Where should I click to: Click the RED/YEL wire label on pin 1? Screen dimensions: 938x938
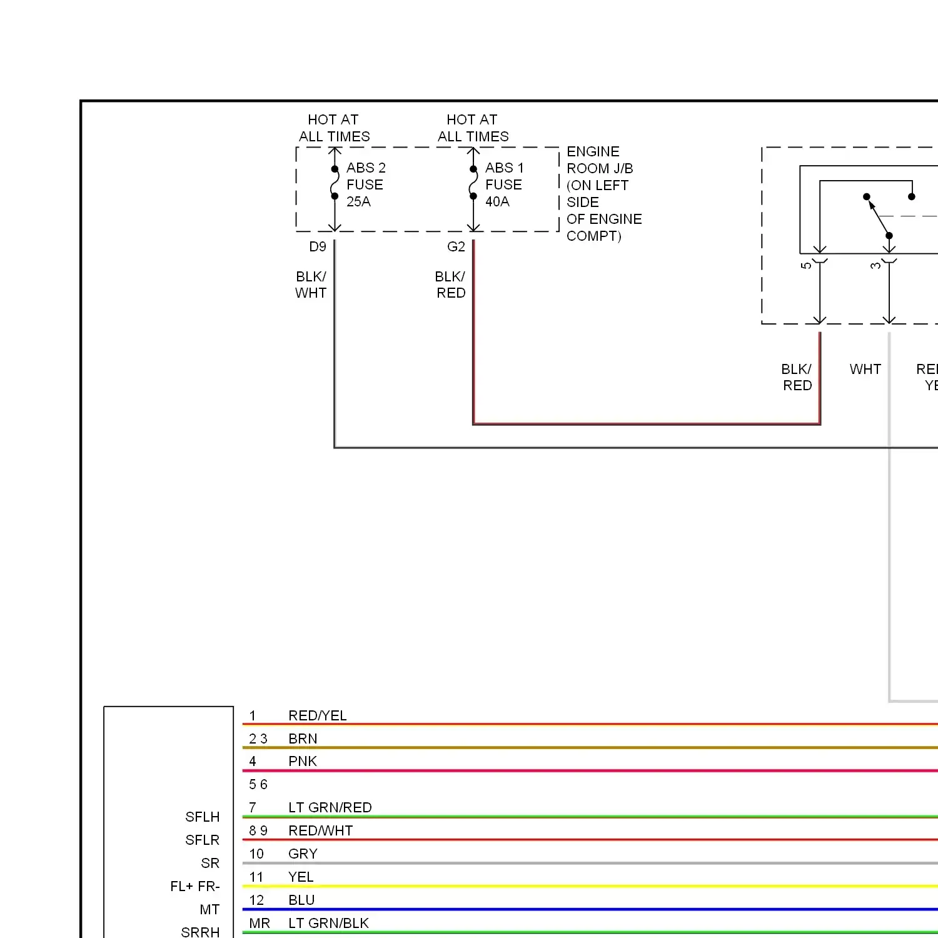(x=318, y=715)
